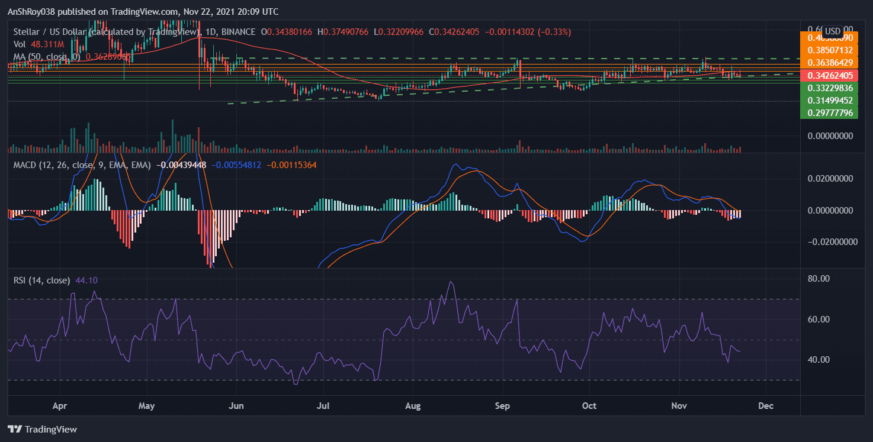Click the Nov label on the time axis

tap(679, 406)
